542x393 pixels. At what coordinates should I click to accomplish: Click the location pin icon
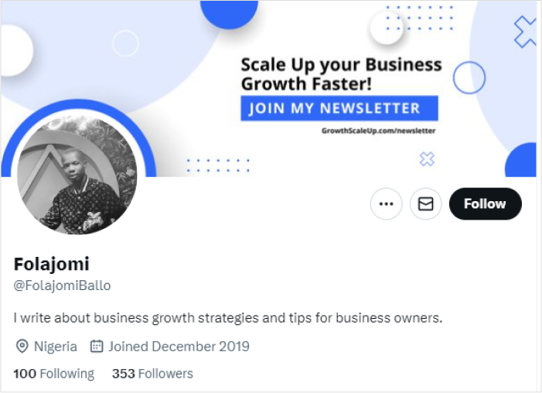coord(22,347)
